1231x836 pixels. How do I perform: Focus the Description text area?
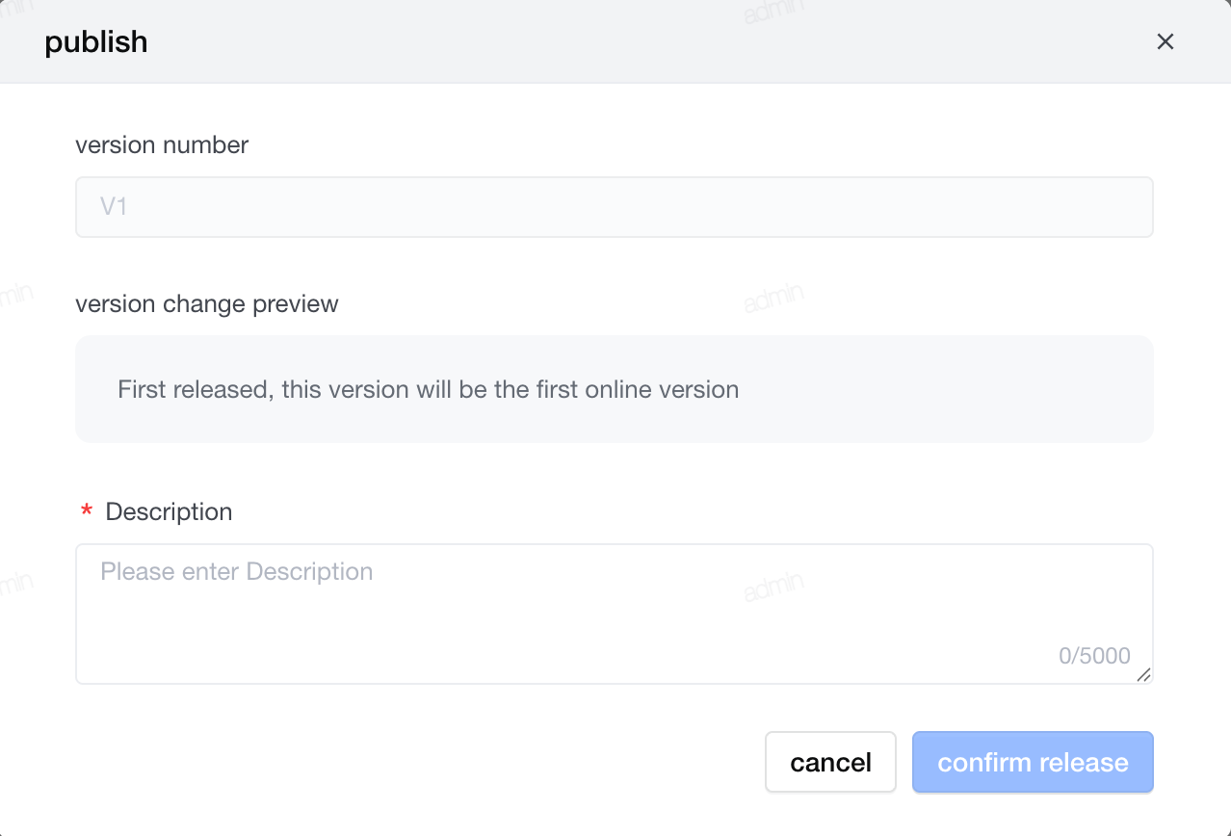point(615,614)
